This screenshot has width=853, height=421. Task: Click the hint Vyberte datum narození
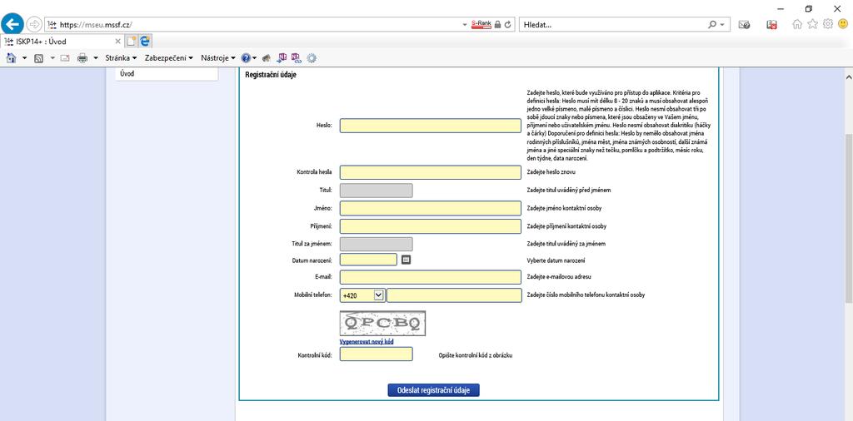tap(556, 260)
